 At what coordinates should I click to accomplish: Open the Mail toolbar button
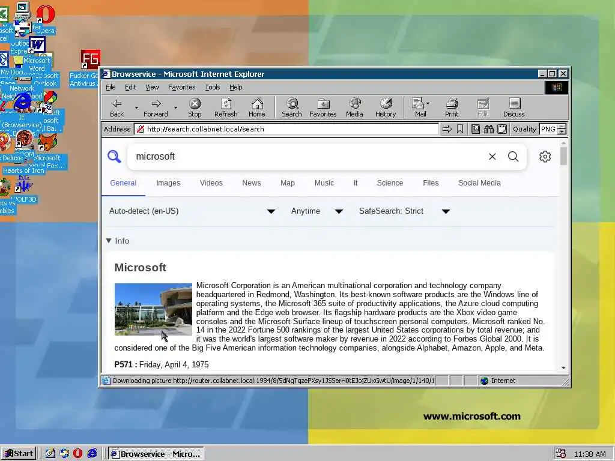420,107
